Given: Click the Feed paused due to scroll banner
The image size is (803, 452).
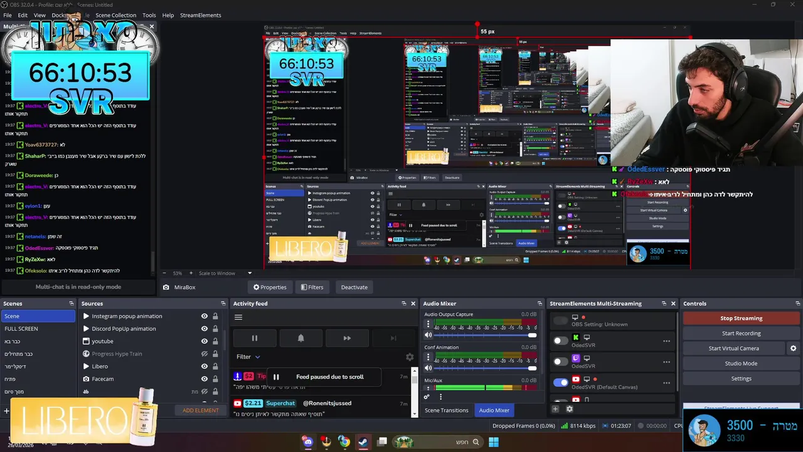Looking at the screenshot, I should pos(324,377).
